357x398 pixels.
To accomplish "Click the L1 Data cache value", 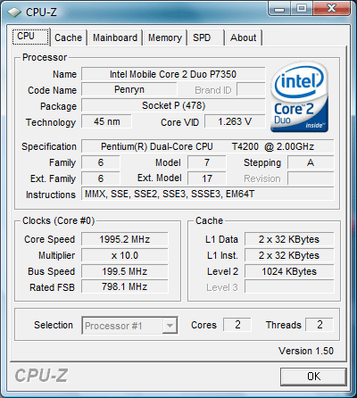I will (x=289, y=239).
